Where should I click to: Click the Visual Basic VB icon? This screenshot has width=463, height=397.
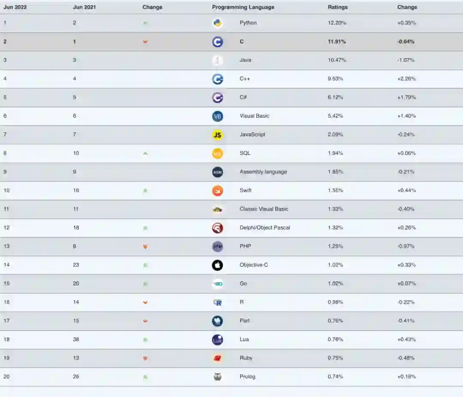pyautogui.click(x=217, y=116)
